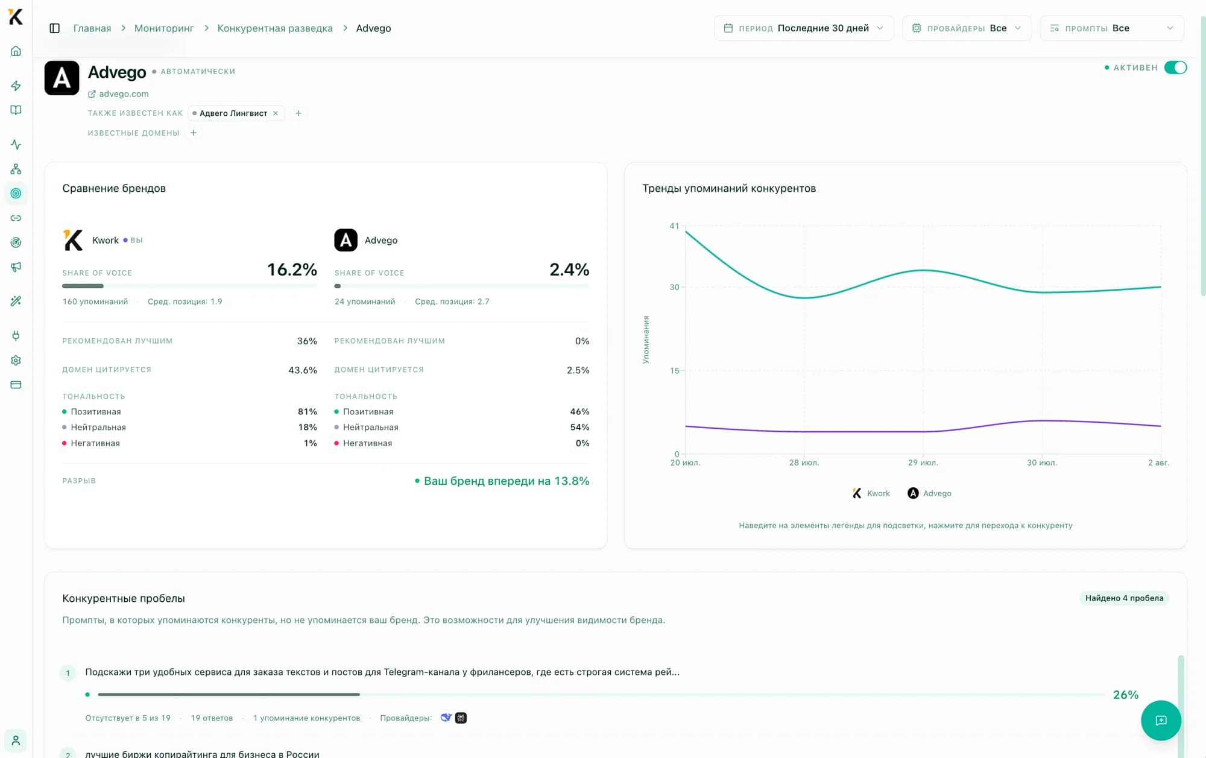Go to Конкурентная разведка in breadcrumbs
This screenshot has width=1206, height=758.
275,28
